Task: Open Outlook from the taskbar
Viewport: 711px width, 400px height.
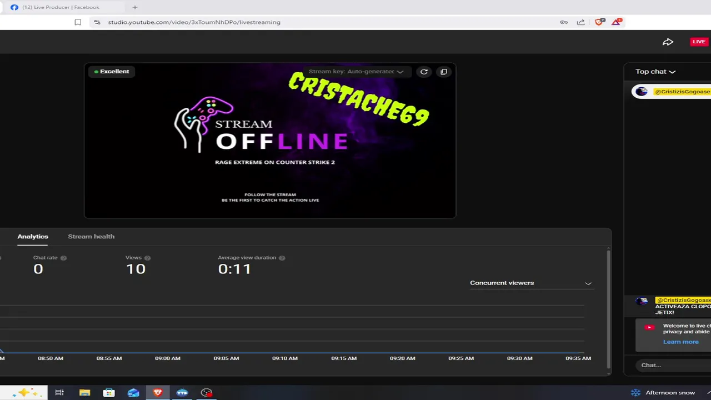Action: click(x=133, y=393)
